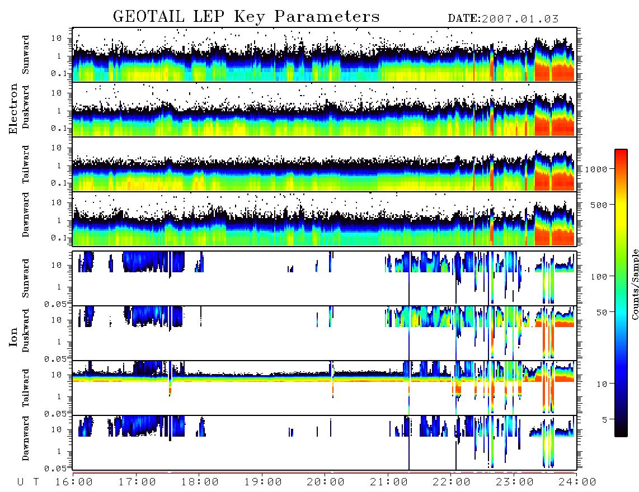Screen dimensions: 639x492
Task: Click the "16:00" time axis tick
Action: pyautogui.click(x=74, y=482)
